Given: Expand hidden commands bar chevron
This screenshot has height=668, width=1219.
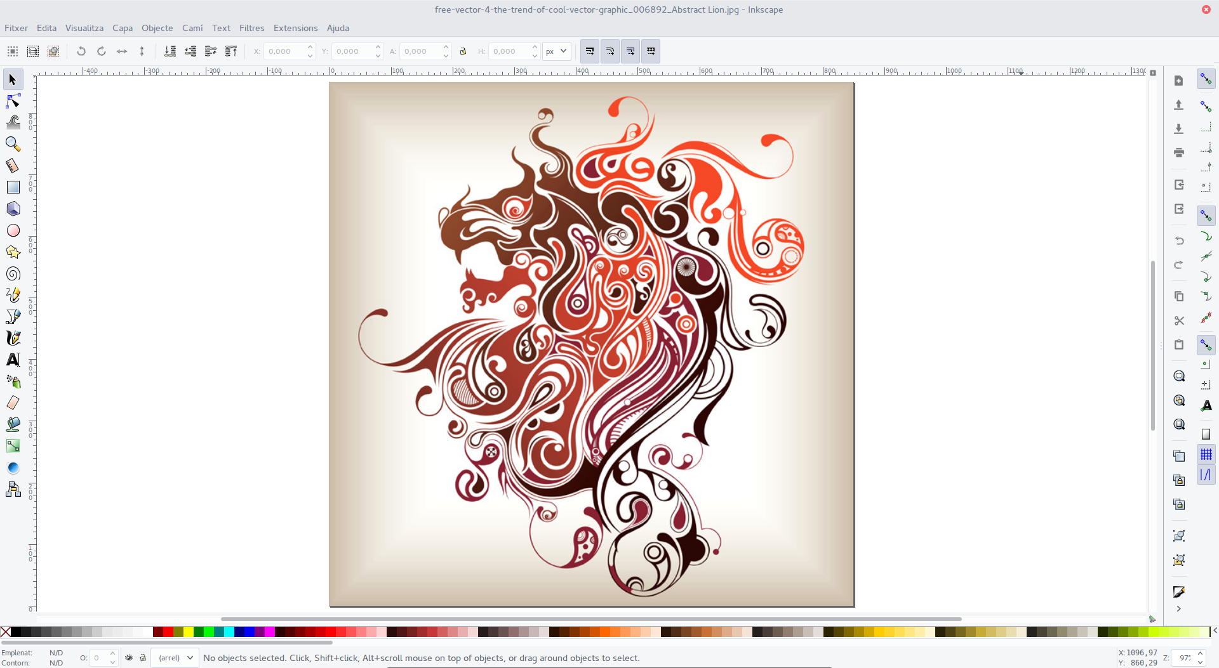Looking at the screenshot, I should (1179, 609).
